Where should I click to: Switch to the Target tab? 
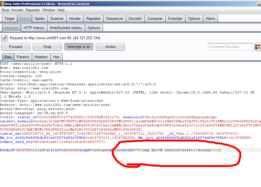tap(9, 18)
